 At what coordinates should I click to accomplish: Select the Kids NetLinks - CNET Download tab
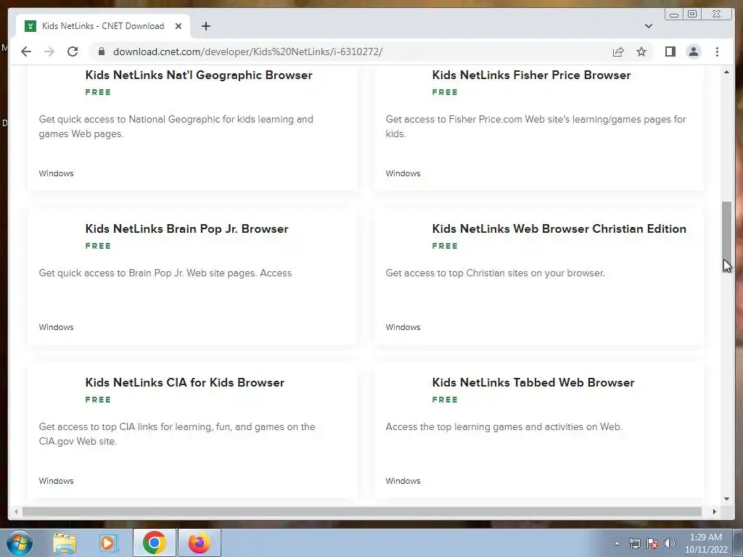point(103,26)
